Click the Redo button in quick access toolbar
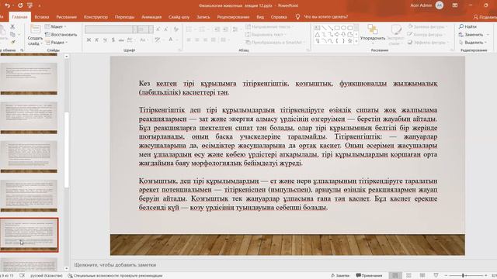The height and width of the screenshot is (279, 497). 20,5
